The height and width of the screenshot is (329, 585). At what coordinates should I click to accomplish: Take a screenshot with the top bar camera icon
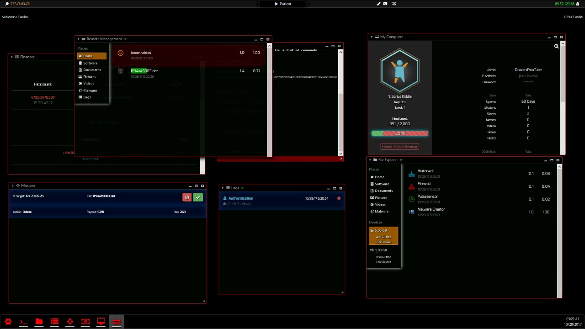click(x=385, y=4)
